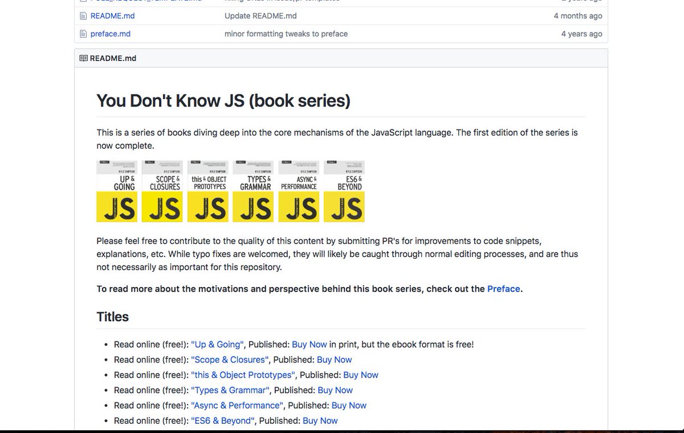This screenshot has height=433, width=684.
Task: Click the README.md label in the file header
Action: click(x=113, y=58)
